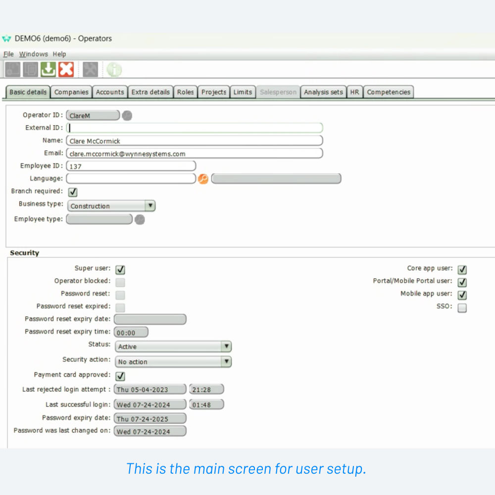The image size is (495, 495).
Task: Click the grey new record toolbar icon
Action: tap(12, 69)
